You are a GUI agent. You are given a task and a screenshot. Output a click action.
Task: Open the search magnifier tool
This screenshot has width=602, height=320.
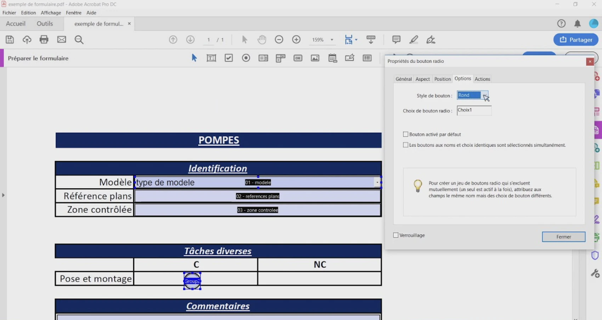[79, 40]
